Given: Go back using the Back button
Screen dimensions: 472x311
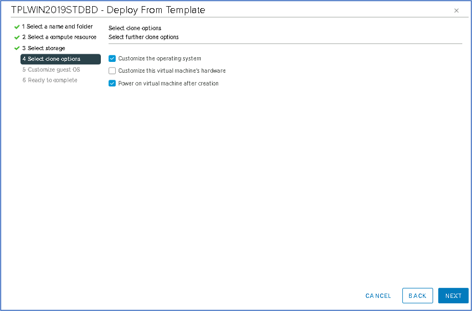Looking at the screenshot, I should tap(417, 296).
